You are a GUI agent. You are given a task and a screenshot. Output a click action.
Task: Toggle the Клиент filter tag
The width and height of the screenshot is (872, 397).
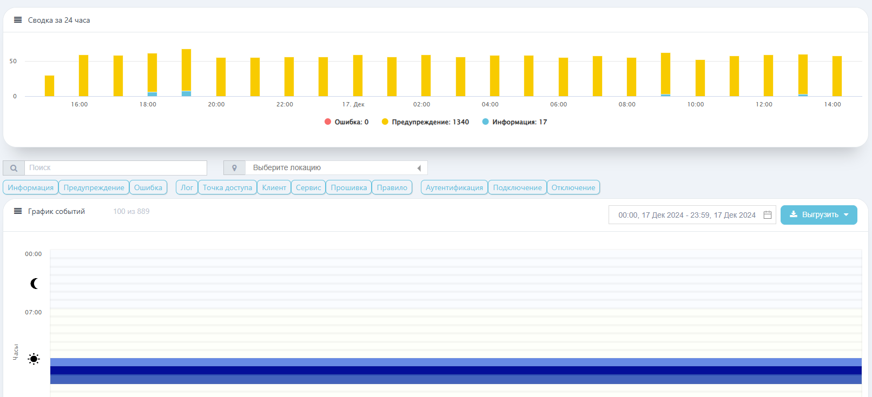(274, 187)
